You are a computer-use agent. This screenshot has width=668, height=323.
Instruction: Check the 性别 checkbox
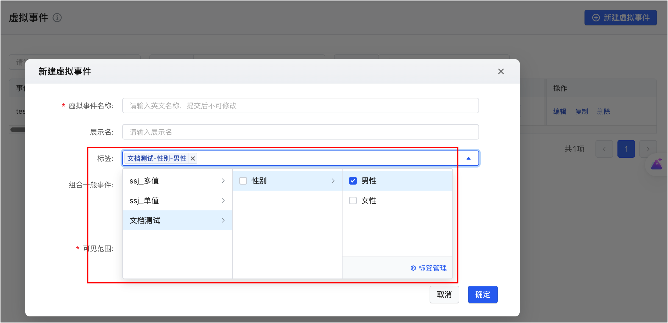tap(243, 181)
